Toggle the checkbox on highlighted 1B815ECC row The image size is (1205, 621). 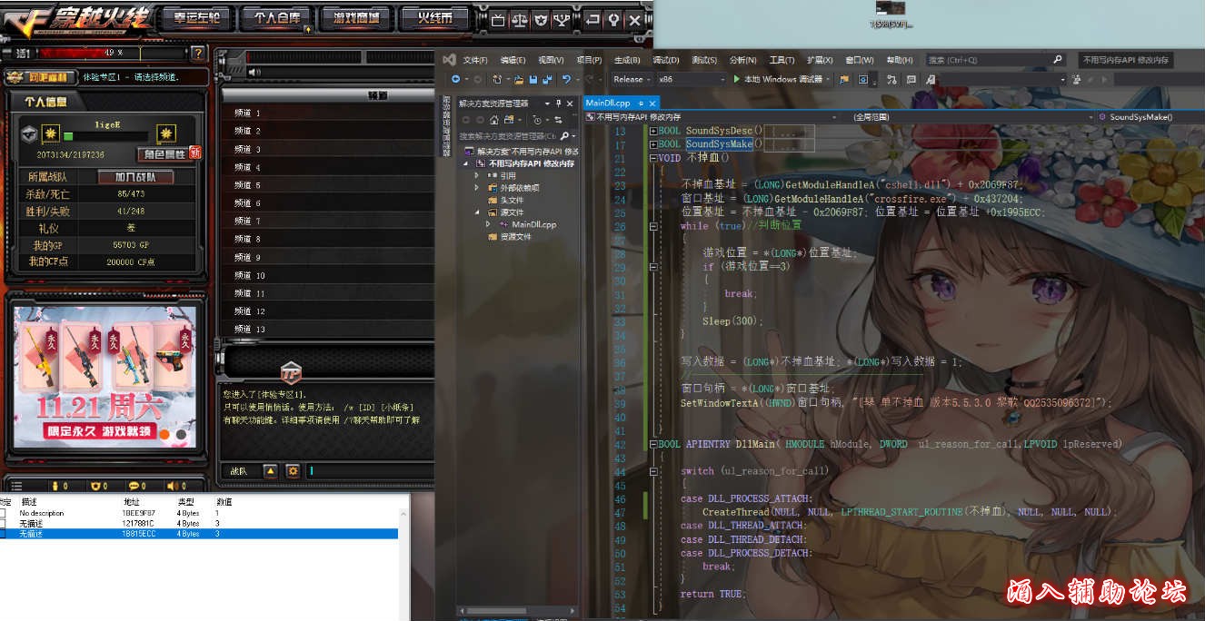pyautogui.click(x=3, y=534)
